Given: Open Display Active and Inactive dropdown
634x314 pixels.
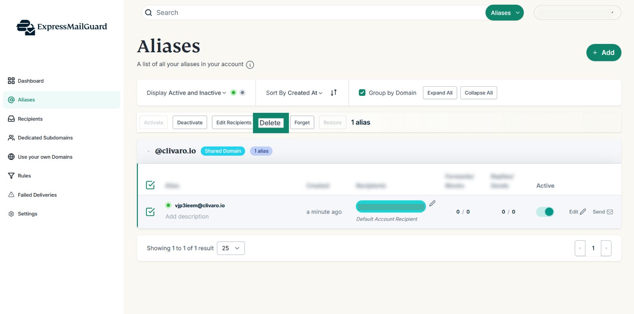Looking at the screenshot, I should point(186,93).
